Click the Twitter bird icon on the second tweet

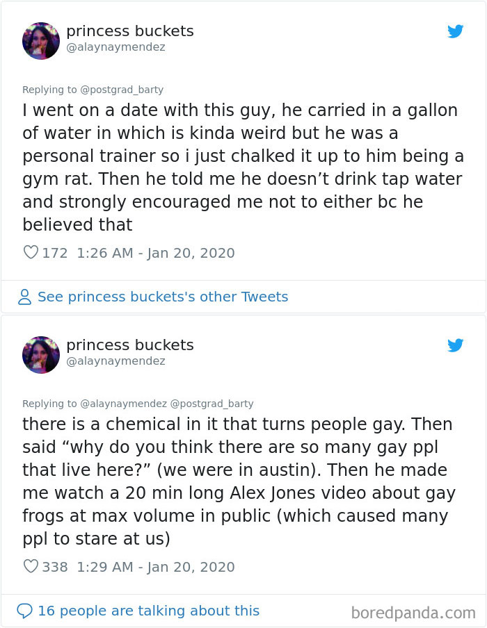coord(456,345)
